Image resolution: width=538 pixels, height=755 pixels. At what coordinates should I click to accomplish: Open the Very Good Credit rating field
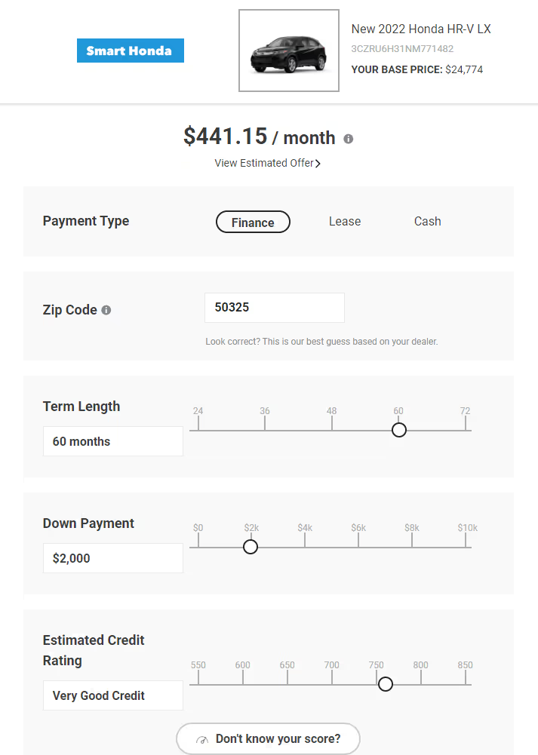[113, 695]
